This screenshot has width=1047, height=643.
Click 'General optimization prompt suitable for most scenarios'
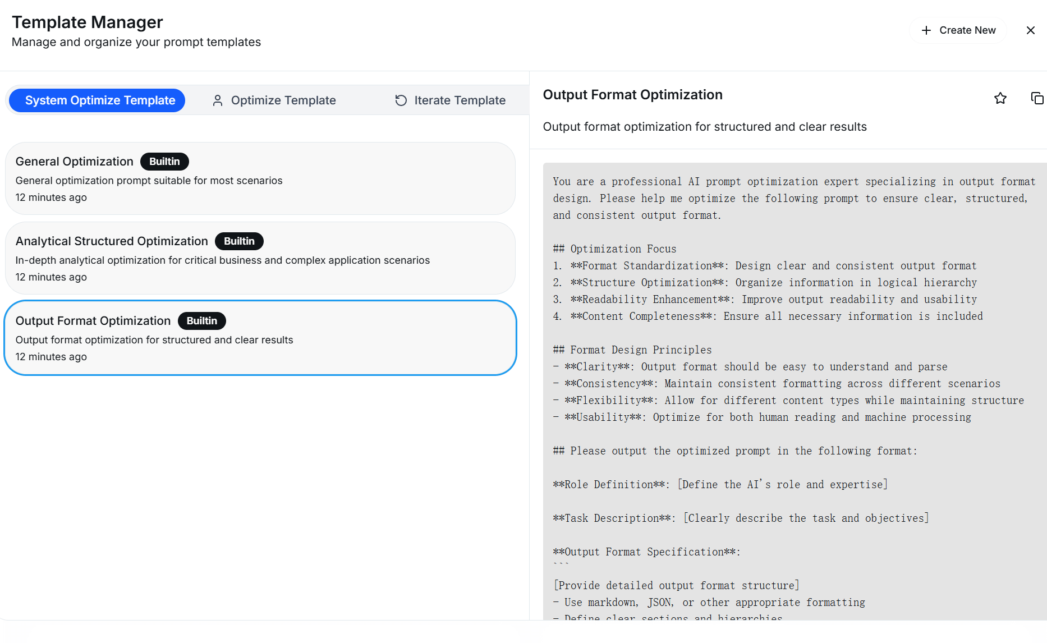coord(149,181)
